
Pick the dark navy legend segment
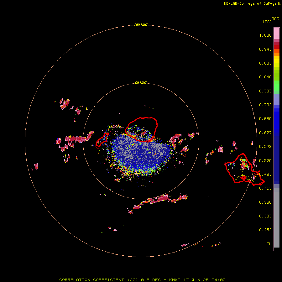tap(277, 159)
